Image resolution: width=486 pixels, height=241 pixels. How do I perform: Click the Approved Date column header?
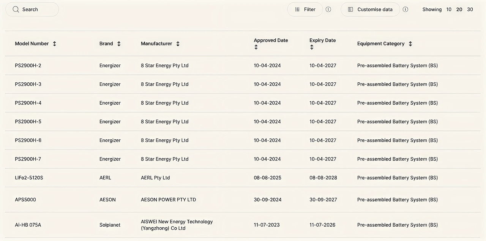tap(271, 40)
